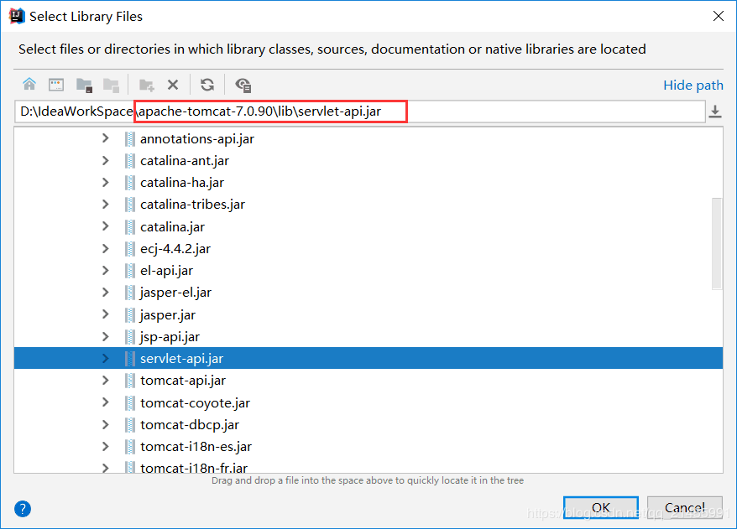Expand jsp-api.jar in the tree
The width and height of the screenshot is (737, 529).
coord(106,336)
